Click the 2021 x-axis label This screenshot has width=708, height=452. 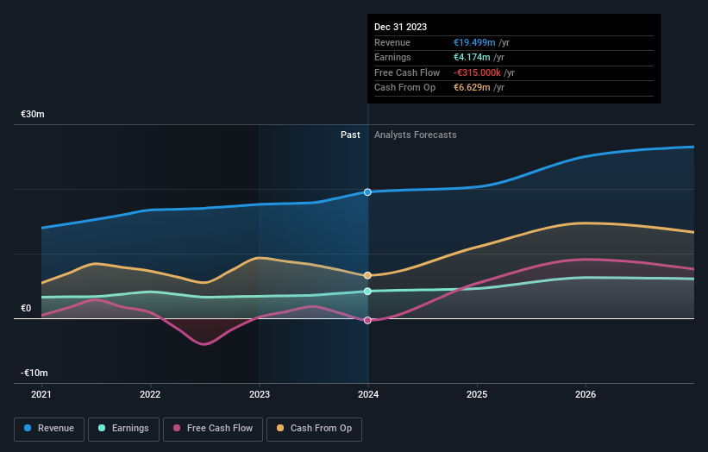click(41, 395)
